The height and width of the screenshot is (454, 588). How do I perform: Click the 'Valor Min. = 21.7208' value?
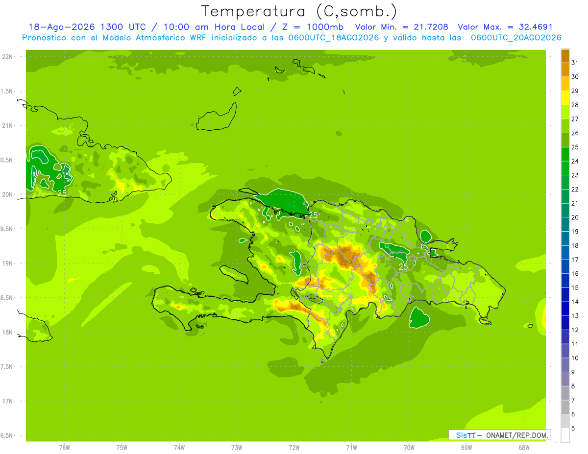coord(401,27)
